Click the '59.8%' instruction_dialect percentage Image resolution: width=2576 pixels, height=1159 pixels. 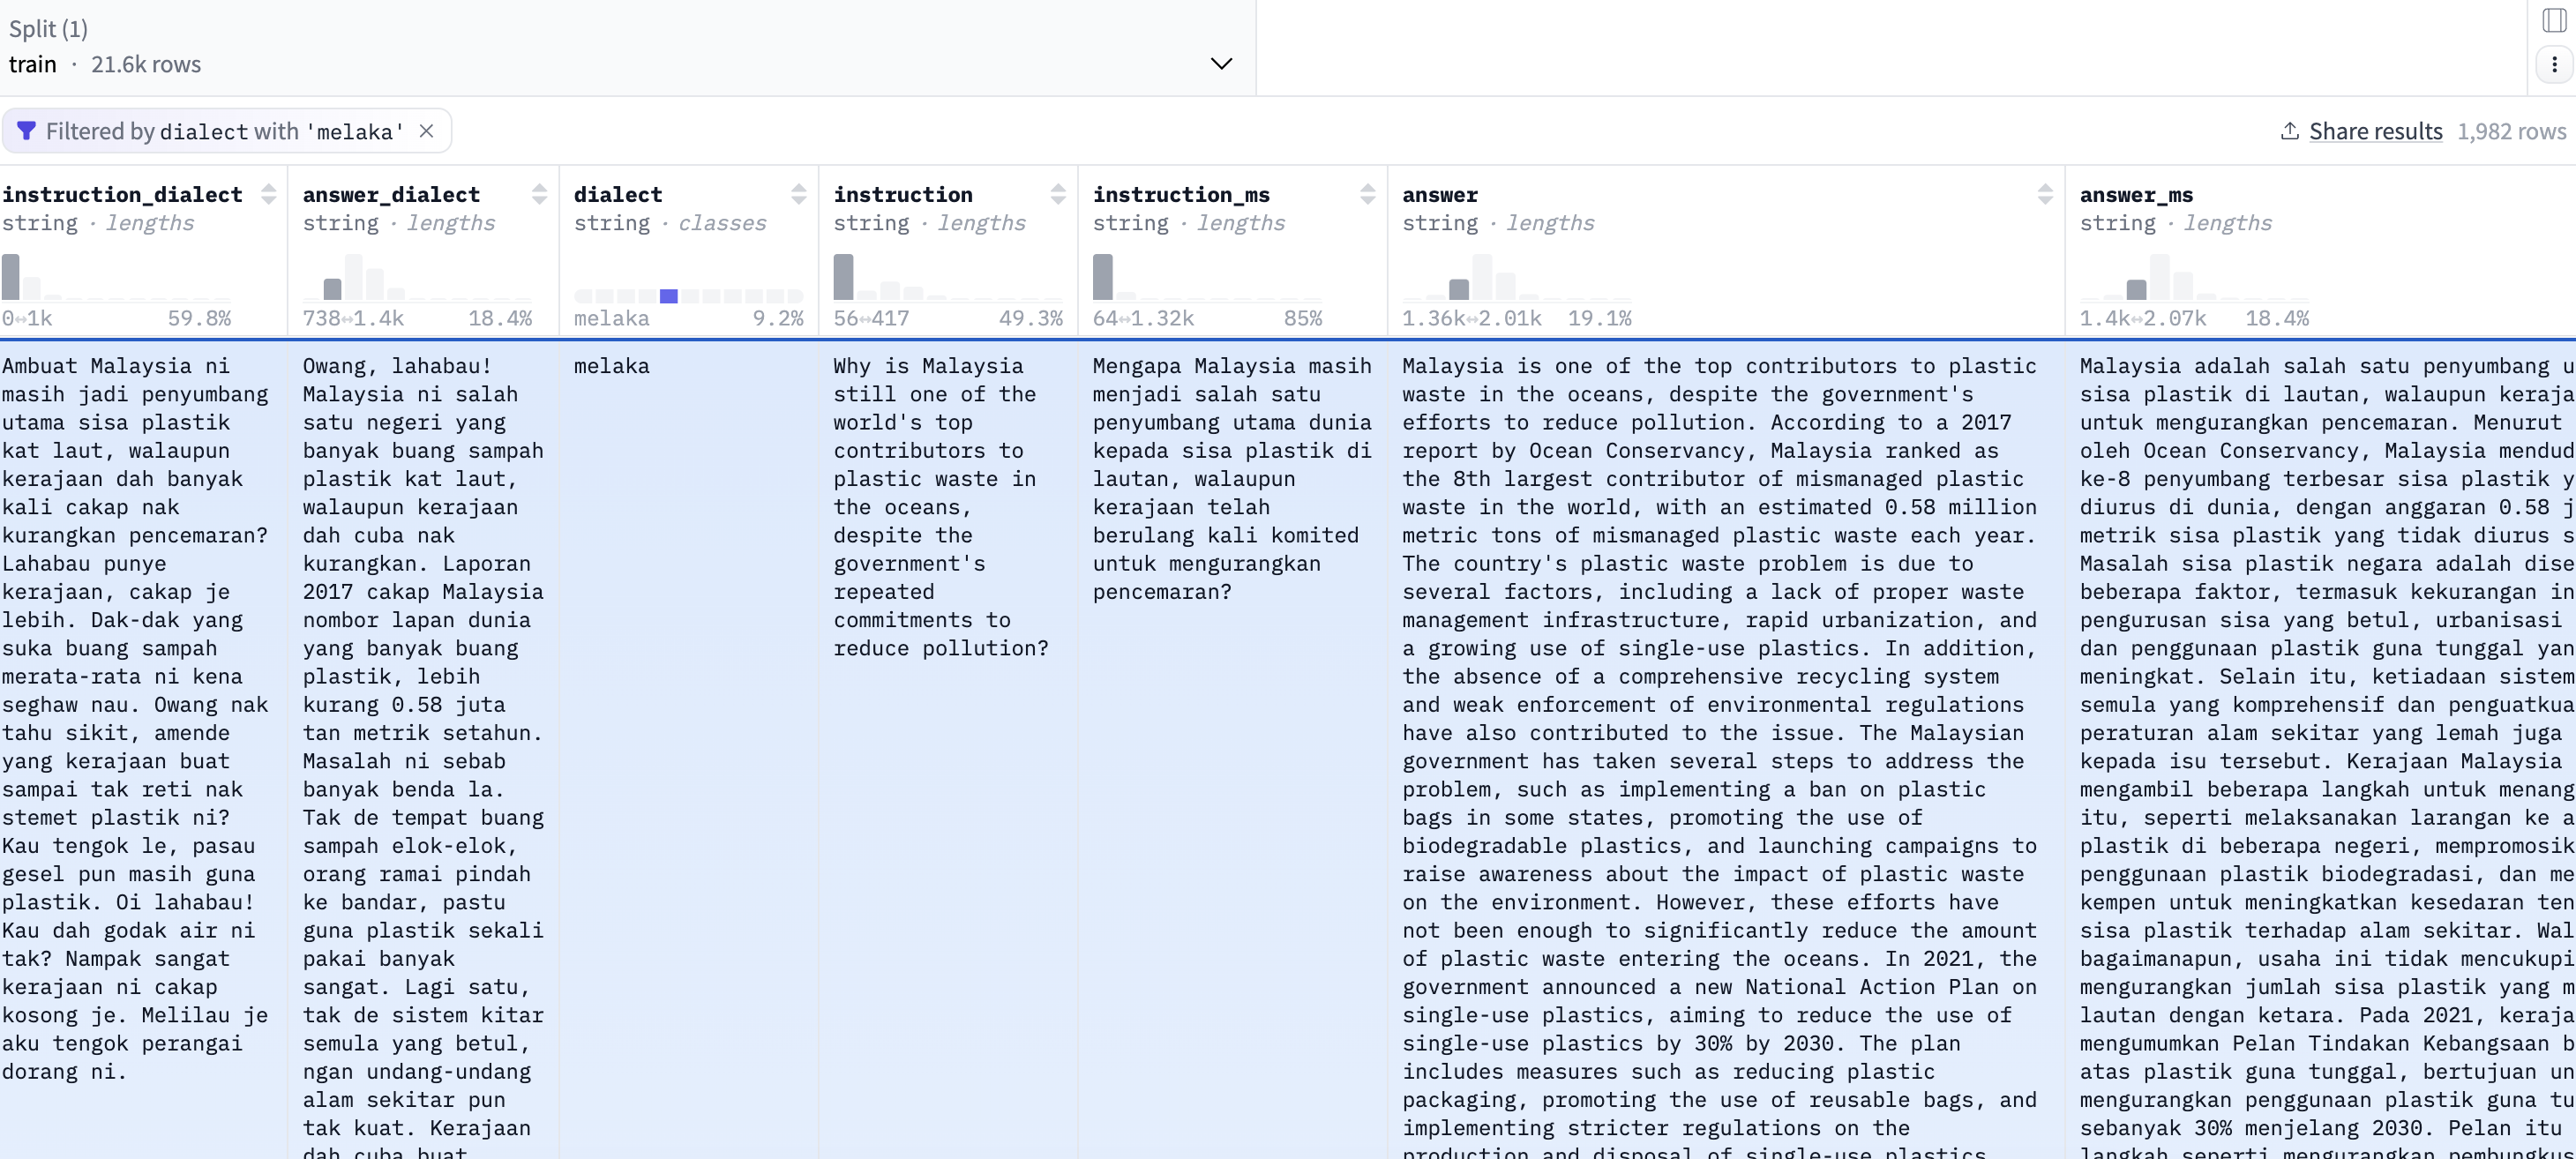pyautogui.click(x=199, y=318)
